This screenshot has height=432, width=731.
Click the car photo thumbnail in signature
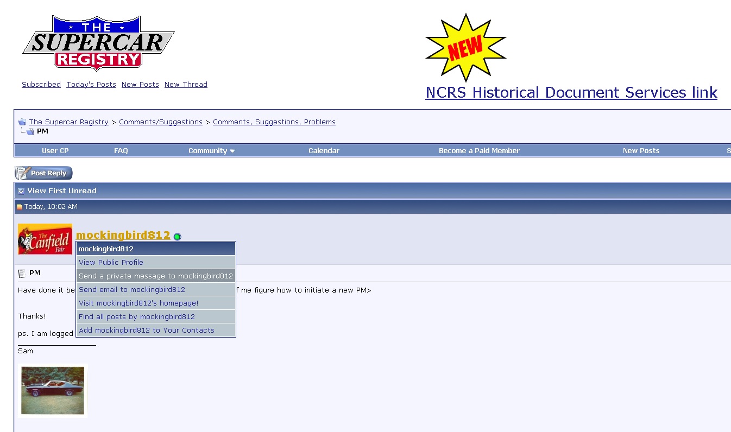53,390
